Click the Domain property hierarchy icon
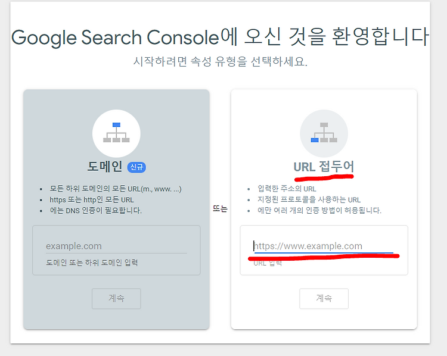447x356 pixels. [x=116, y=133]
